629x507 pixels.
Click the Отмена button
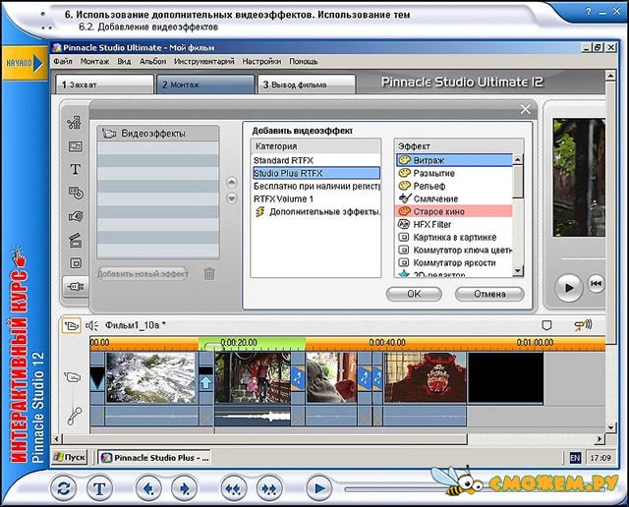coord(489,294)
